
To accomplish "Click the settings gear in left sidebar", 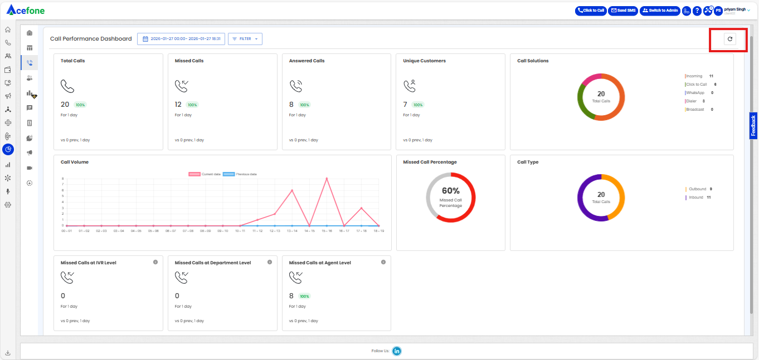I will coord(8,205).
